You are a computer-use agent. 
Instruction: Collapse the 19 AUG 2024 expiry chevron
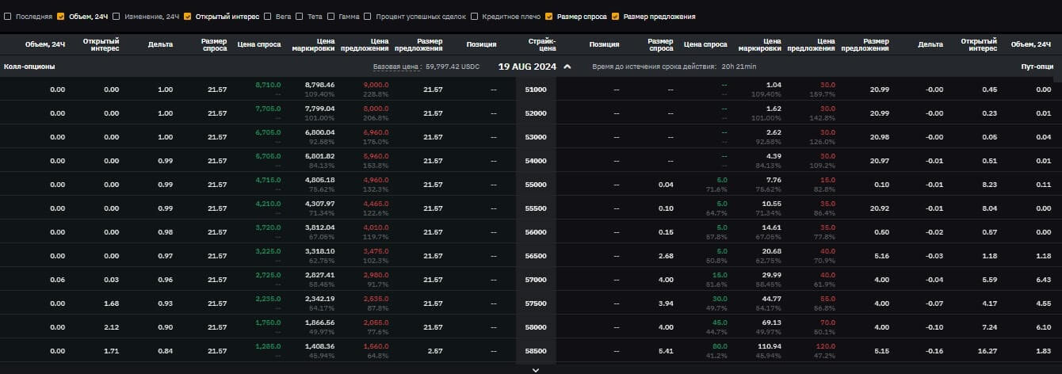tap(567, 67)
